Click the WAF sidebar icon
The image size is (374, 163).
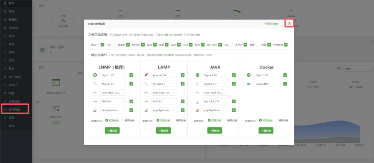pyautogui.click(x=5, y=52)
